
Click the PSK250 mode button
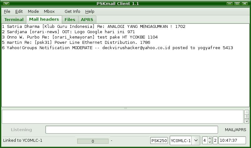point(159,141)
